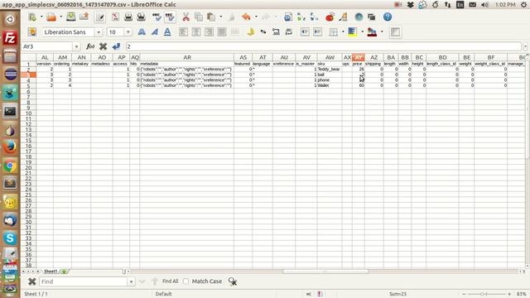Insert a chart
The height and width of the screenshot is (298, 530).
(x=330, y=17)
